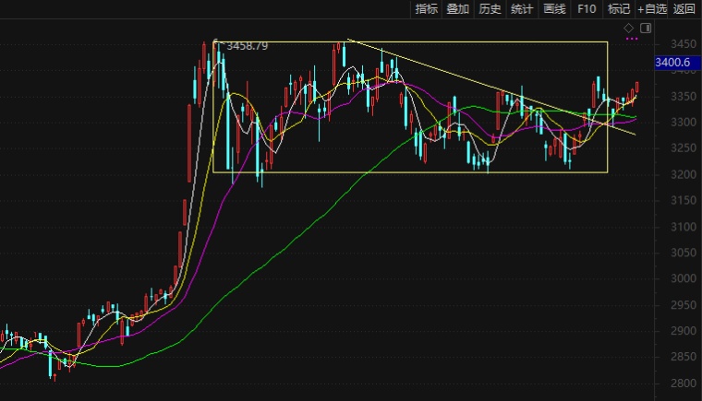Click the 2900 price axis label

(684, 331)
